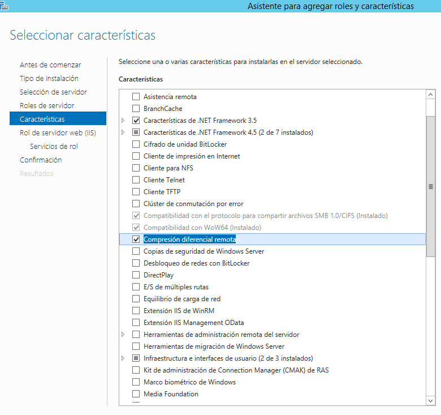
Task: Open the Confirmación step
Action: pyautogui.click(x=41, y=160)
